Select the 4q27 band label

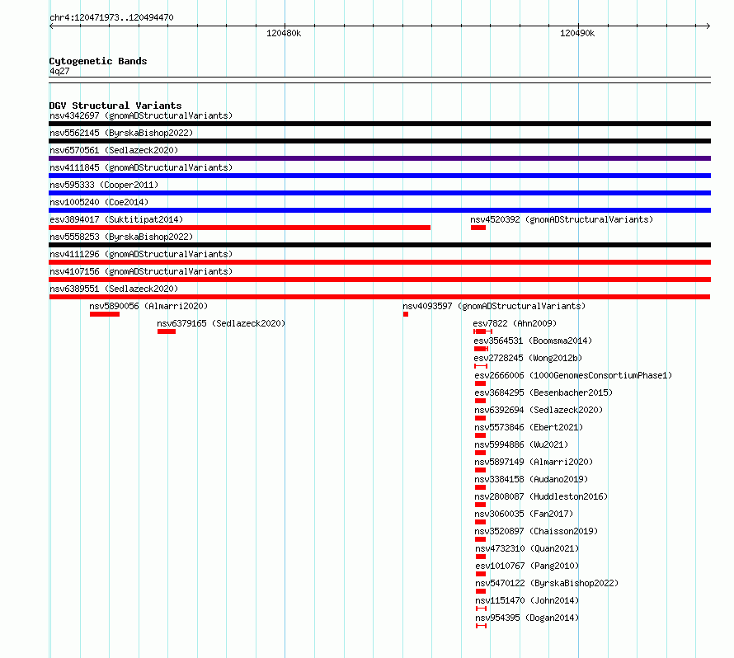pos(59,71)
